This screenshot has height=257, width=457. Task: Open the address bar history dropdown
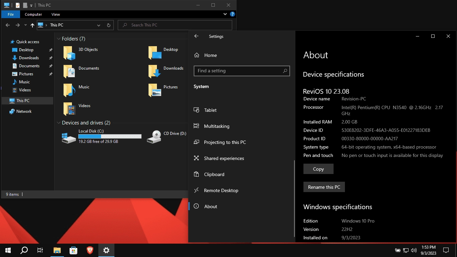point(98,25)
